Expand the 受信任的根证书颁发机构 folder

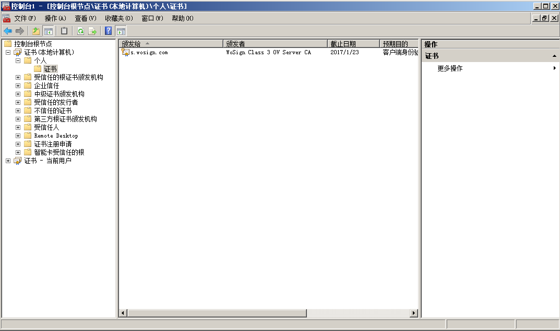tap(18, 77)
